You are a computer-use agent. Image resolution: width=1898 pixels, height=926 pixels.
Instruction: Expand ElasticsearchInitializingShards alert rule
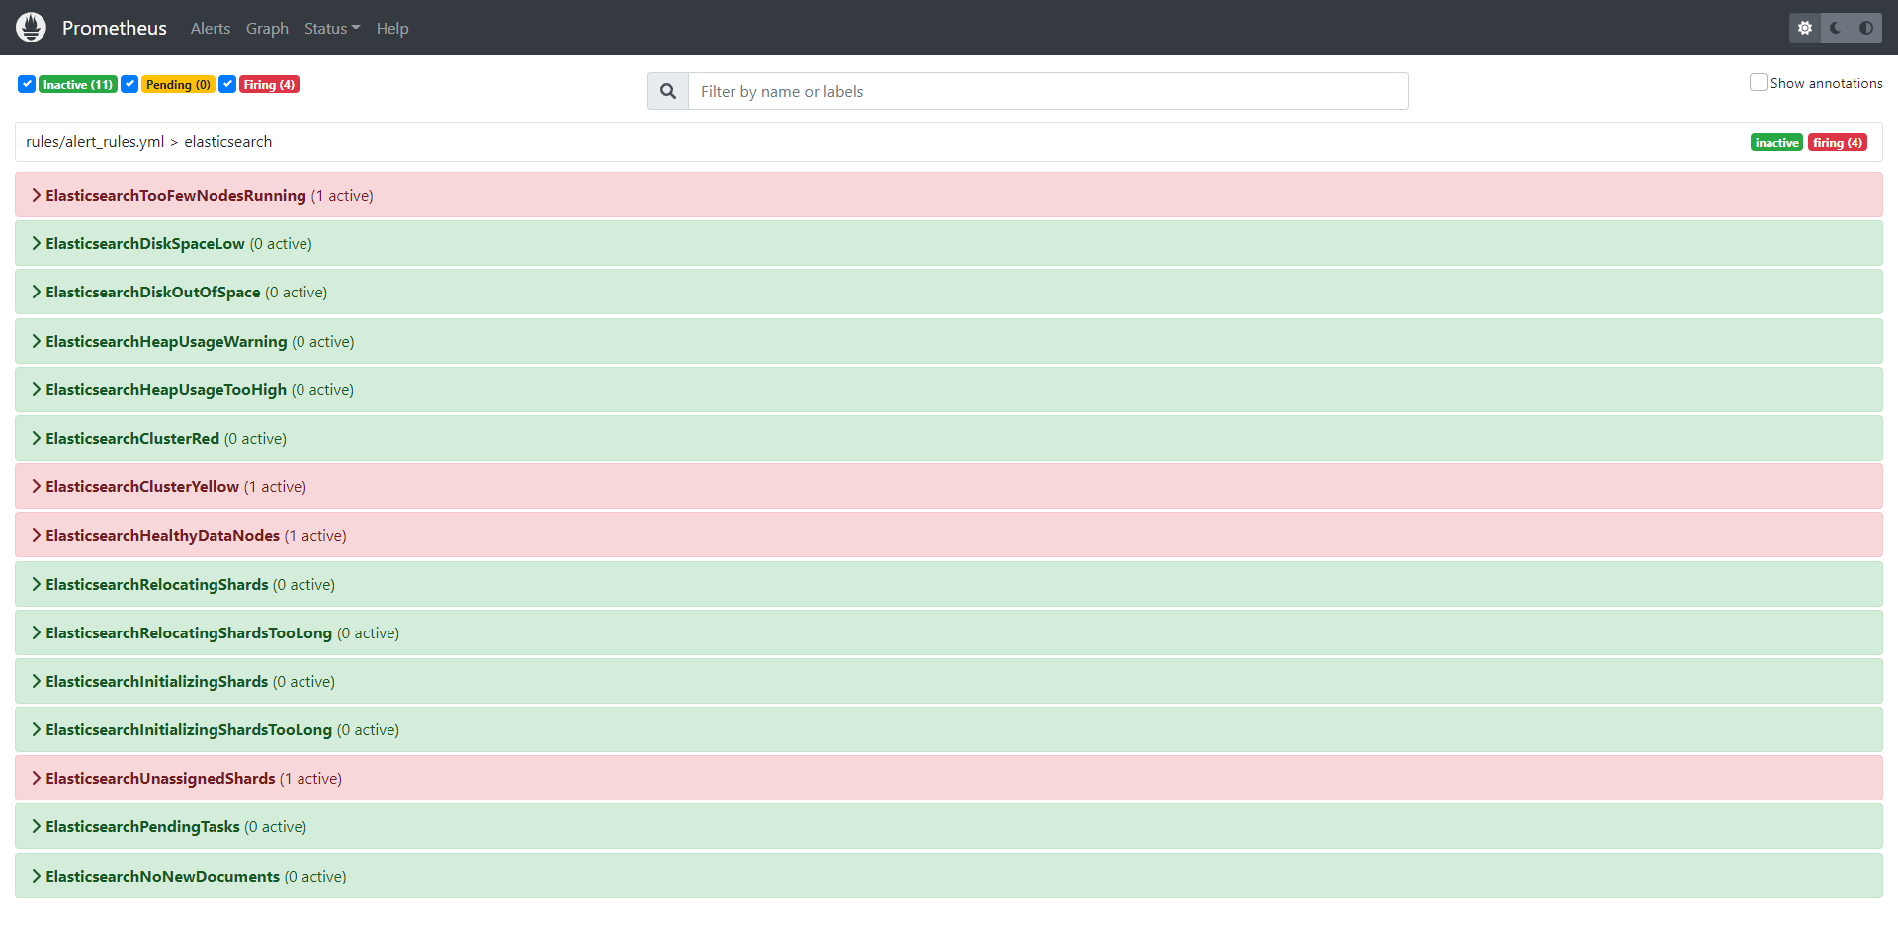tap(949, 681)
